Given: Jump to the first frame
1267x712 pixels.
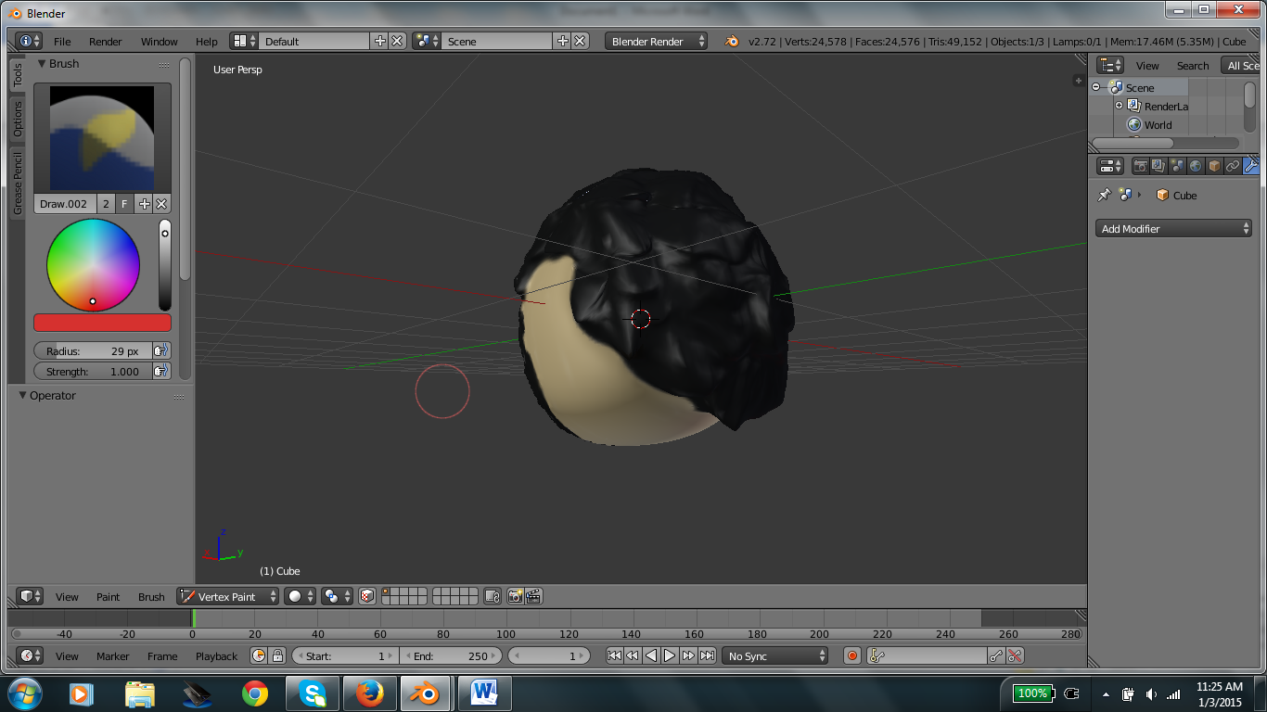Looking at the screenshot, I should click(614, 655).
